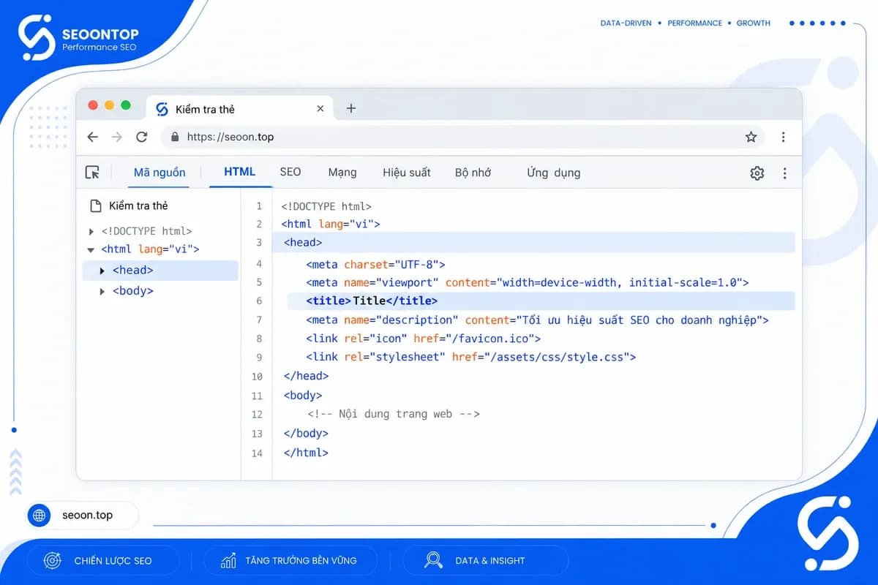878x585 pixels.
Task: Select the <head> tree row
Action: pyautogui.click(x=160, y=271)
